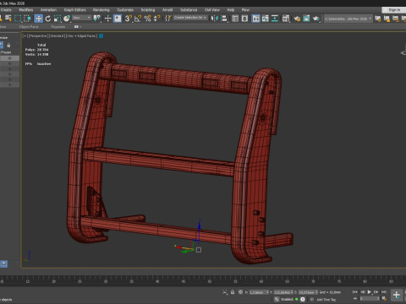Open Render Setup teapot icon
The width and height of the screenshot is (406, 304).
[297, 19]
